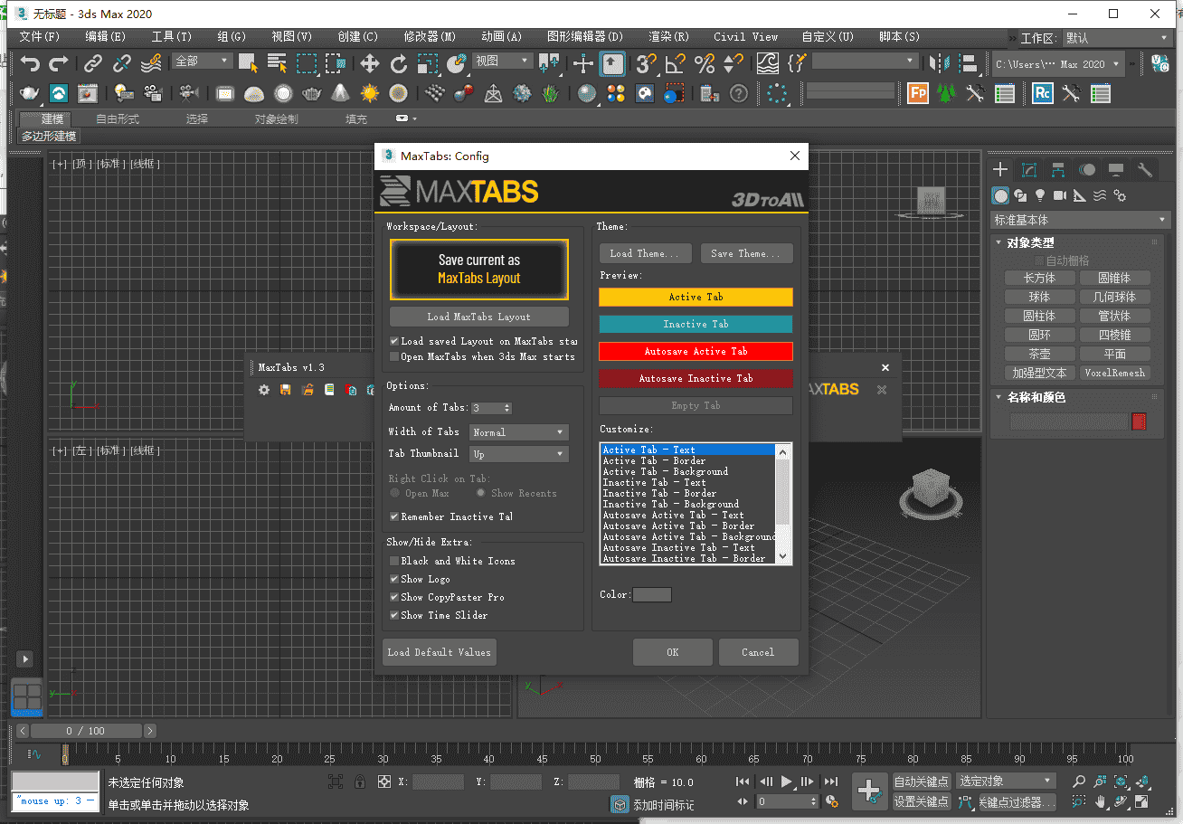Click the Load Default Values button
Screen dimensions: 1183x824
point(440,652)
